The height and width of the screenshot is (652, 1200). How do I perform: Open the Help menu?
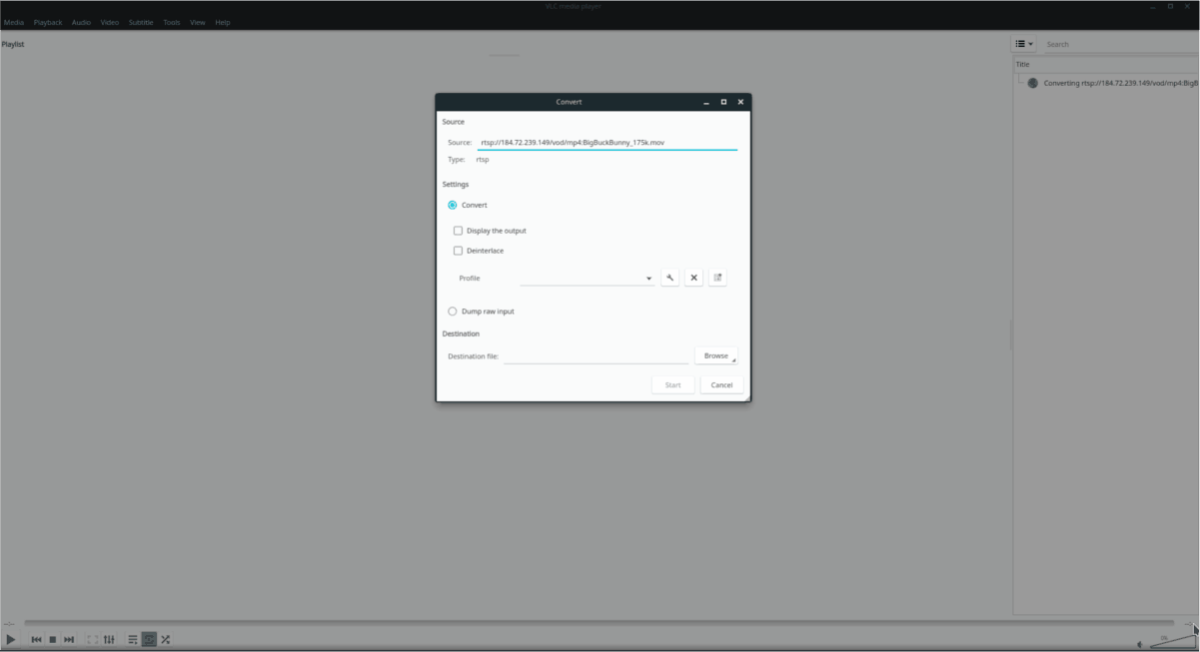pos(223,22)
